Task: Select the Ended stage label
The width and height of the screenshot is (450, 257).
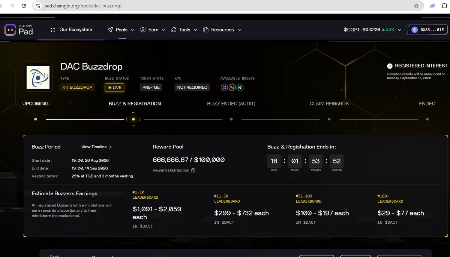Action: (x=427, y=104)
